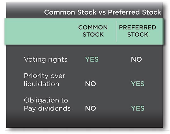The height and width of the screenshot is (134, 170).
Task: Click the word STOCK under COMMON header
Action: (x=93, y=35)
